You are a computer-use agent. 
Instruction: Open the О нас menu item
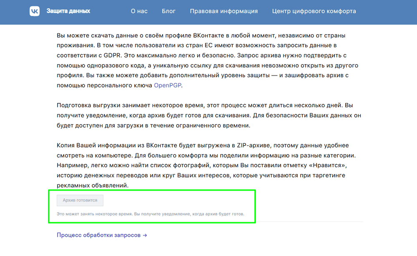pyautogui.click(x=139, y=11)
